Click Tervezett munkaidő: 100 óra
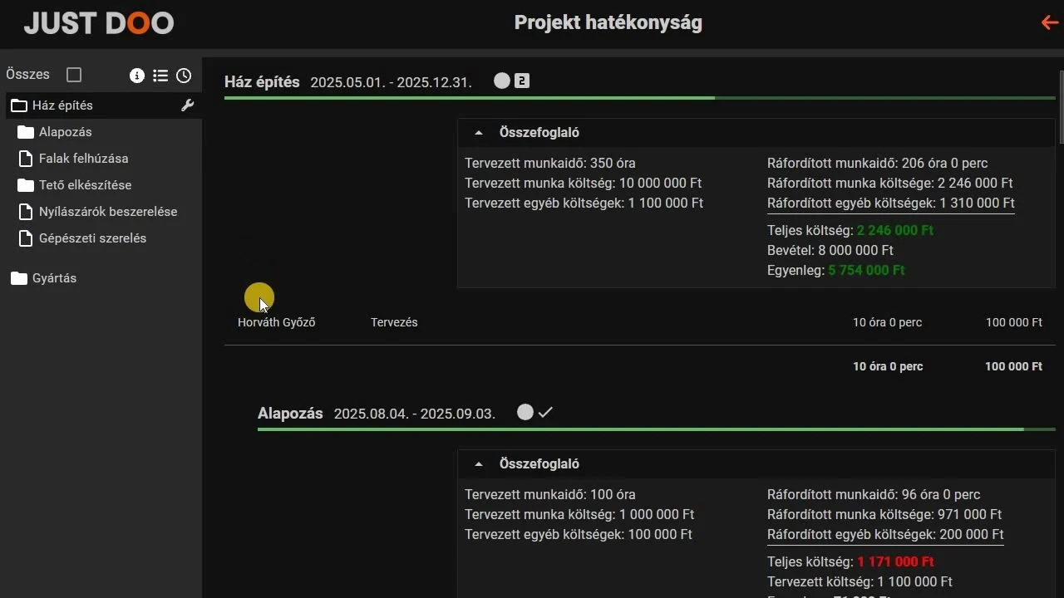 click(x=550, y=495)
